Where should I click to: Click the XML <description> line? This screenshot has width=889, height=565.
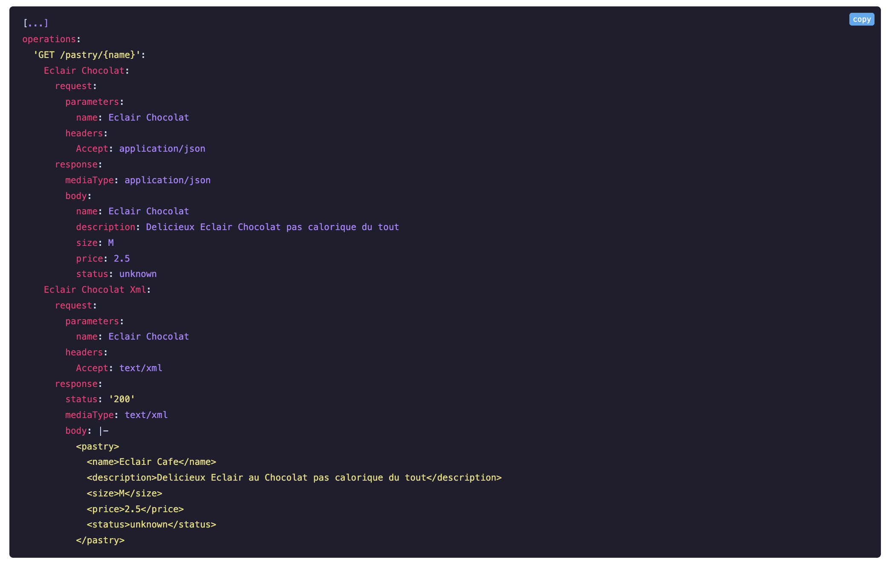[x=294, y=478]
